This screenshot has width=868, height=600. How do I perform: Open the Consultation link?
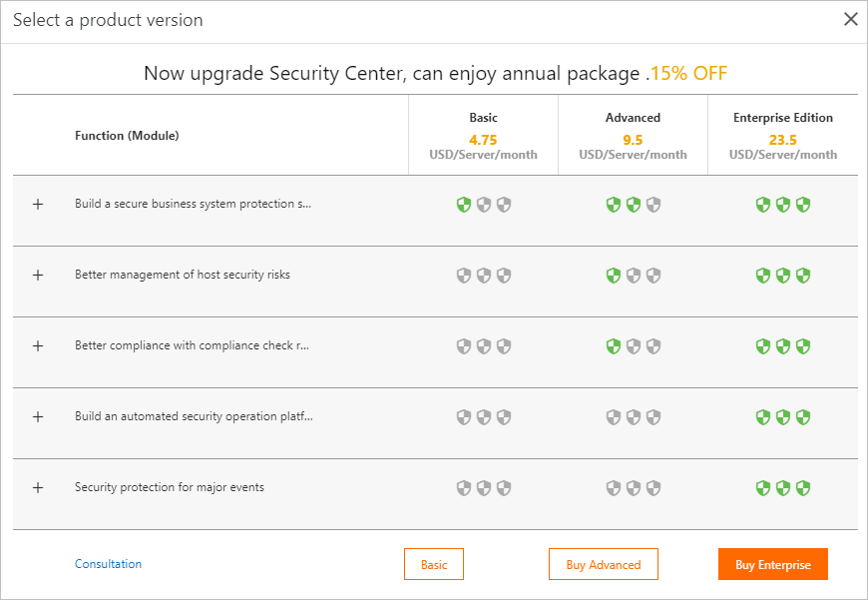(x=109, y=564)
